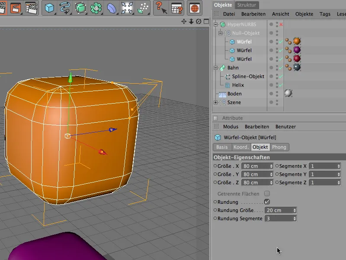This screenshot has width=346, height=260.
Task: Open the Datei menu
Action: (x=229, y=14)
